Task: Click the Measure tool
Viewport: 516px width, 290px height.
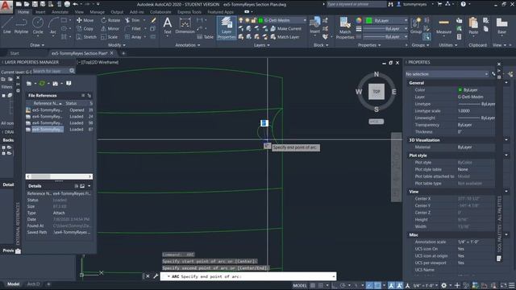Action: 443,26
